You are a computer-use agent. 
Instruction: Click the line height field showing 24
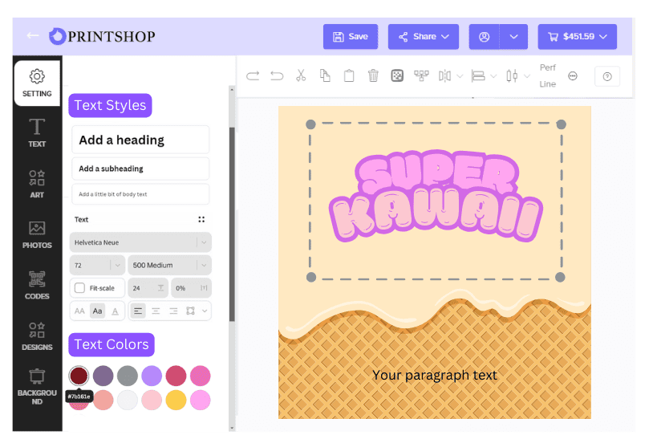[148, 288]
